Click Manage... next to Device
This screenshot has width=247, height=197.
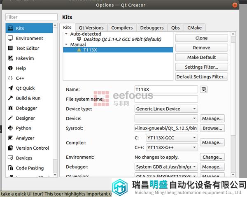[x=212, y=118]
